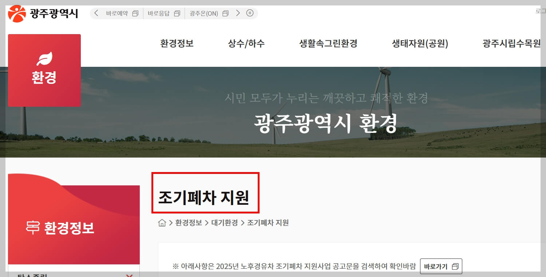Click the 2025년 노후경유차 notice text
The height and width of the screenshot is (277, 546).
tap(294, 266)
